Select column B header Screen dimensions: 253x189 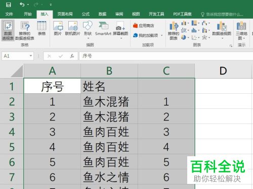(x=109, y=71)
